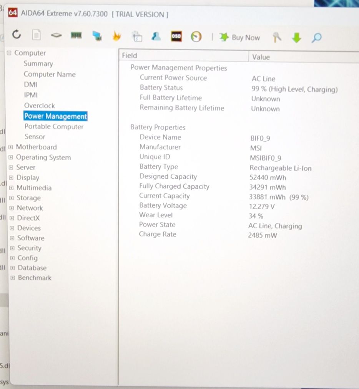Open the IPMI tree item
359x389 pixels.
[31, 95]
